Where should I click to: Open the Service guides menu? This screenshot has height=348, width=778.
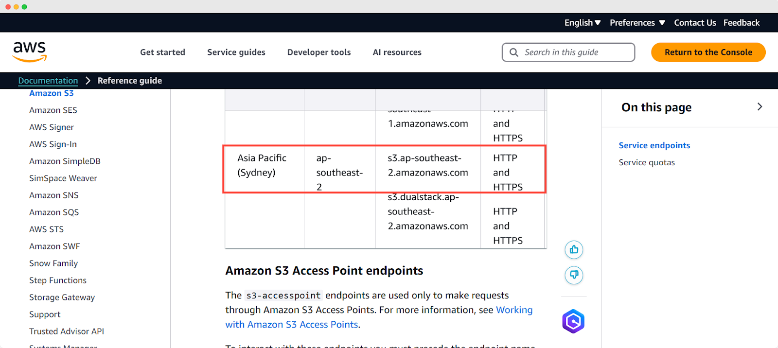point(236,52)
